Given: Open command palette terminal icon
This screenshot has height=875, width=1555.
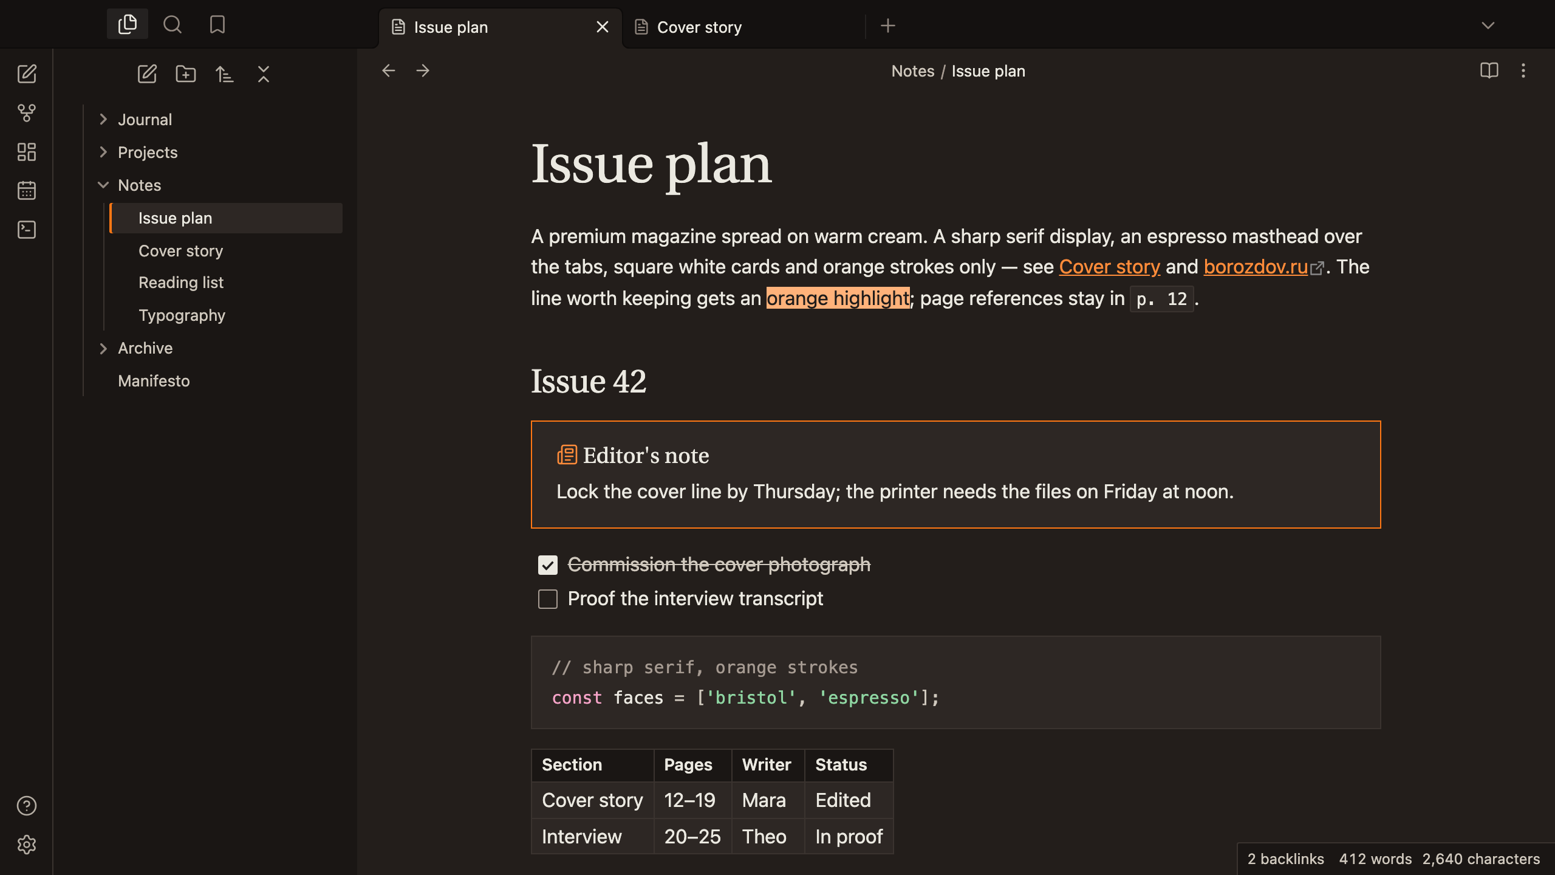Looking at the screenshot, I should click(27, 230).
